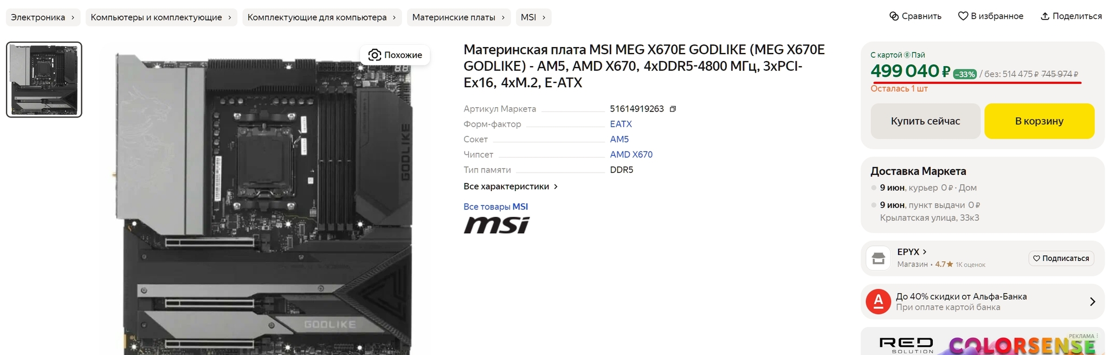Copy the article number using the copy icon
The image size is (1110, 355).
(x=673, y=109)
